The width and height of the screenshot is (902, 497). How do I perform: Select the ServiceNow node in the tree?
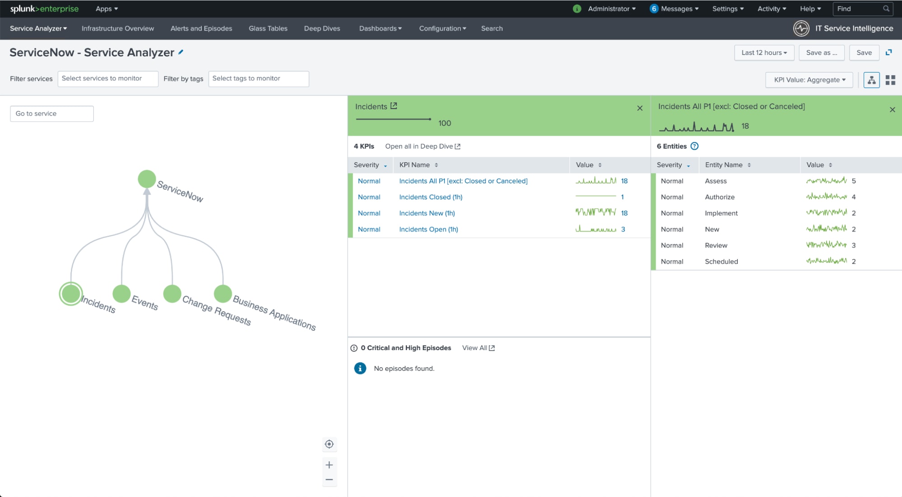147,179
